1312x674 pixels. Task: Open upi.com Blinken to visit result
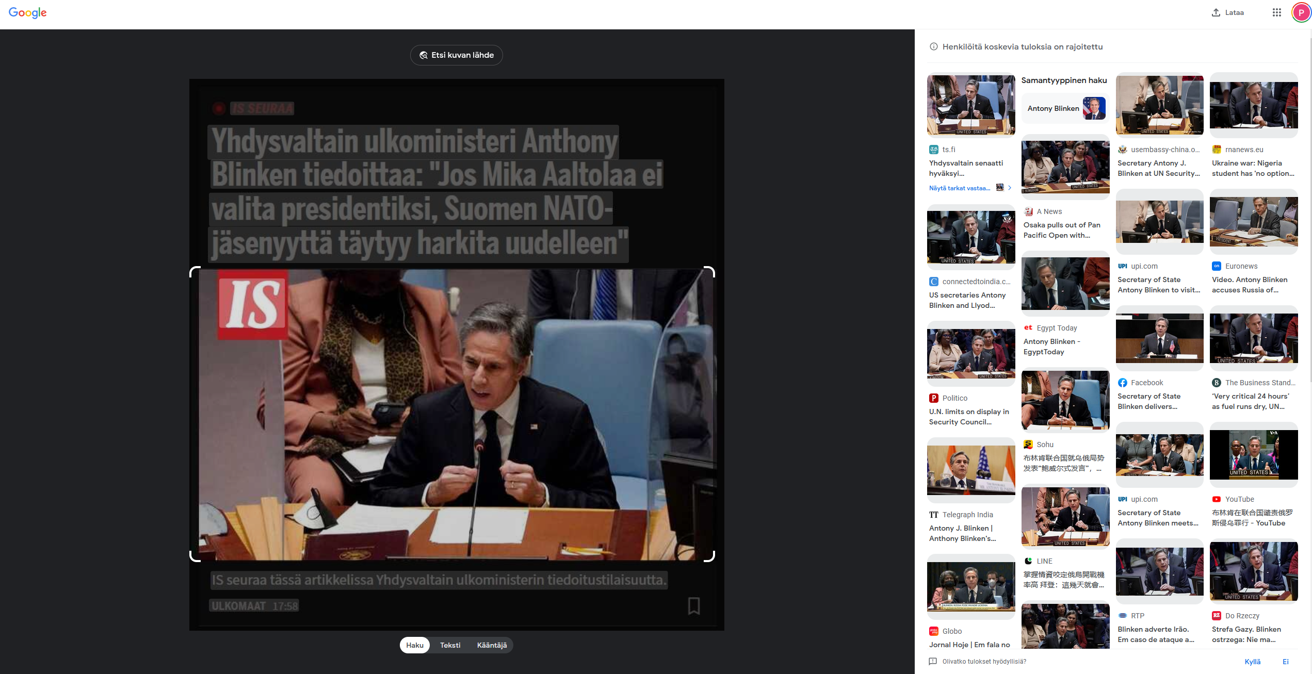[x=1159, y=285]
